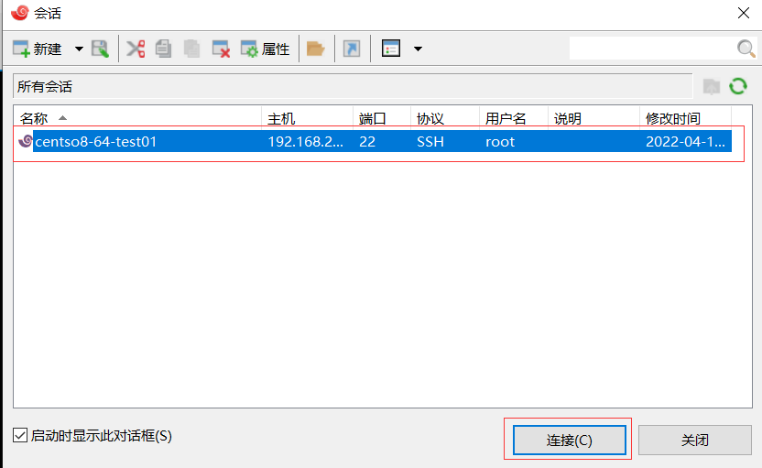
Task: Click the parent folder up icon
Action: click(712, 86)
